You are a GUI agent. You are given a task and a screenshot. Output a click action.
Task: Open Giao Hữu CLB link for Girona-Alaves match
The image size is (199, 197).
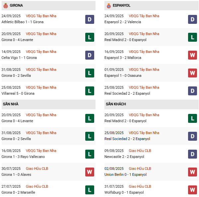[37, 169]
